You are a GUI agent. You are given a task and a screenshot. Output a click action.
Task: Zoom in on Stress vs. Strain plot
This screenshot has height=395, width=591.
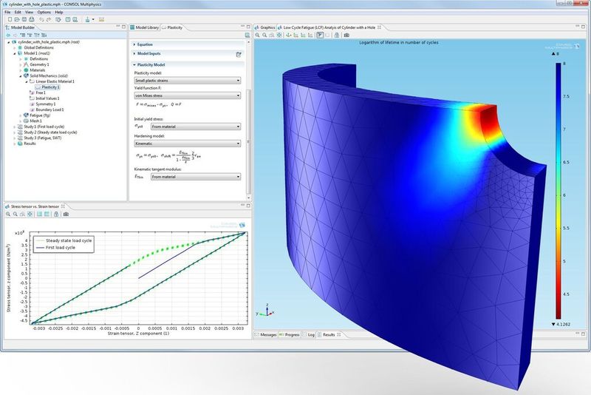coord(8,215)
